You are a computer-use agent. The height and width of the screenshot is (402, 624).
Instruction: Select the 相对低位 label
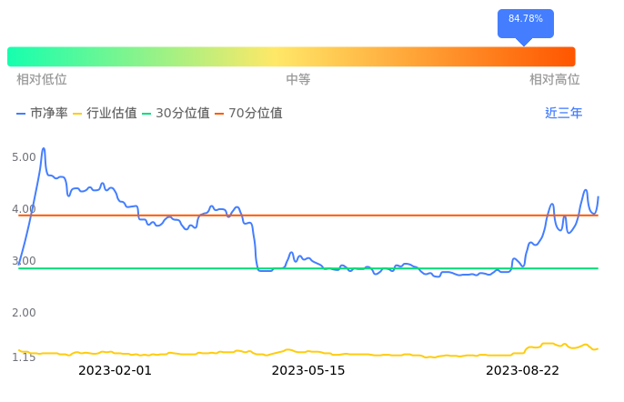(42, 80)
